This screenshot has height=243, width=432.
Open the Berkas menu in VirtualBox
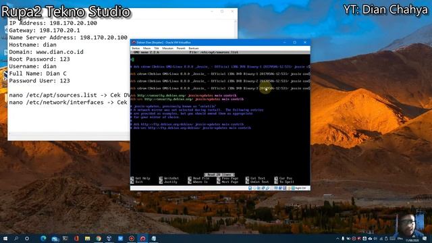tap(136, 48)
